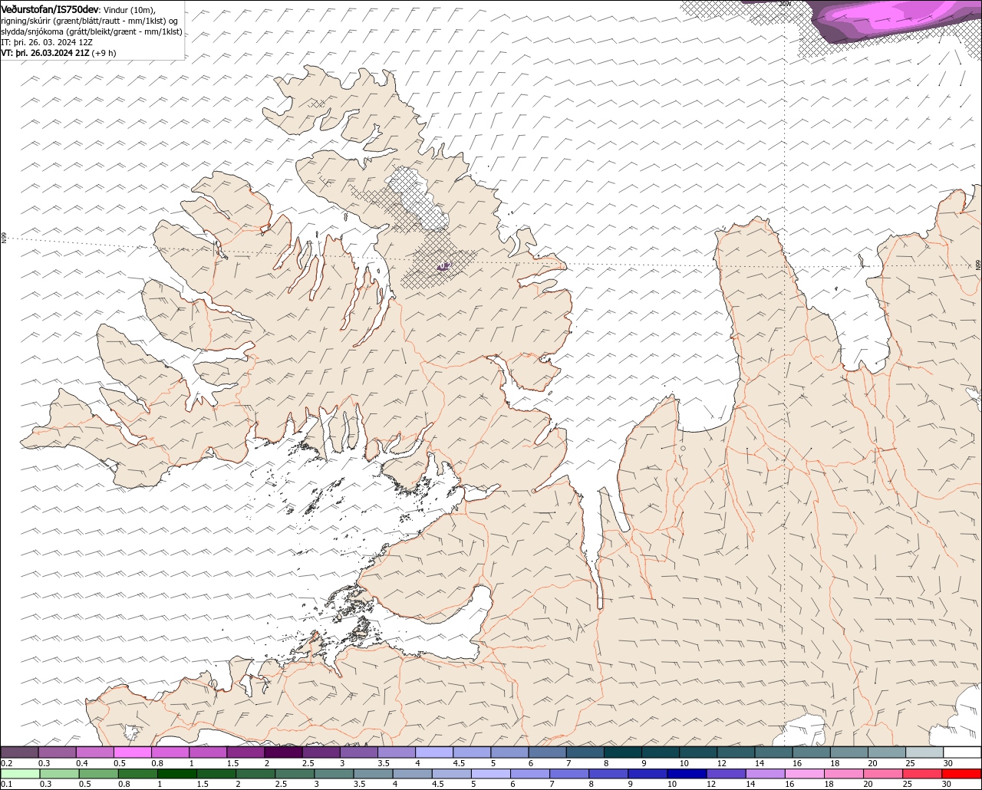This screenshot has width=982, height=790.
Task: Click the 0.2 label on the snow legend
Action: [x=7, y=763]
